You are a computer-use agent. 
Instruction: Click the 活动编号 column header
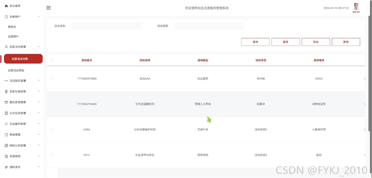click(87, 60)
